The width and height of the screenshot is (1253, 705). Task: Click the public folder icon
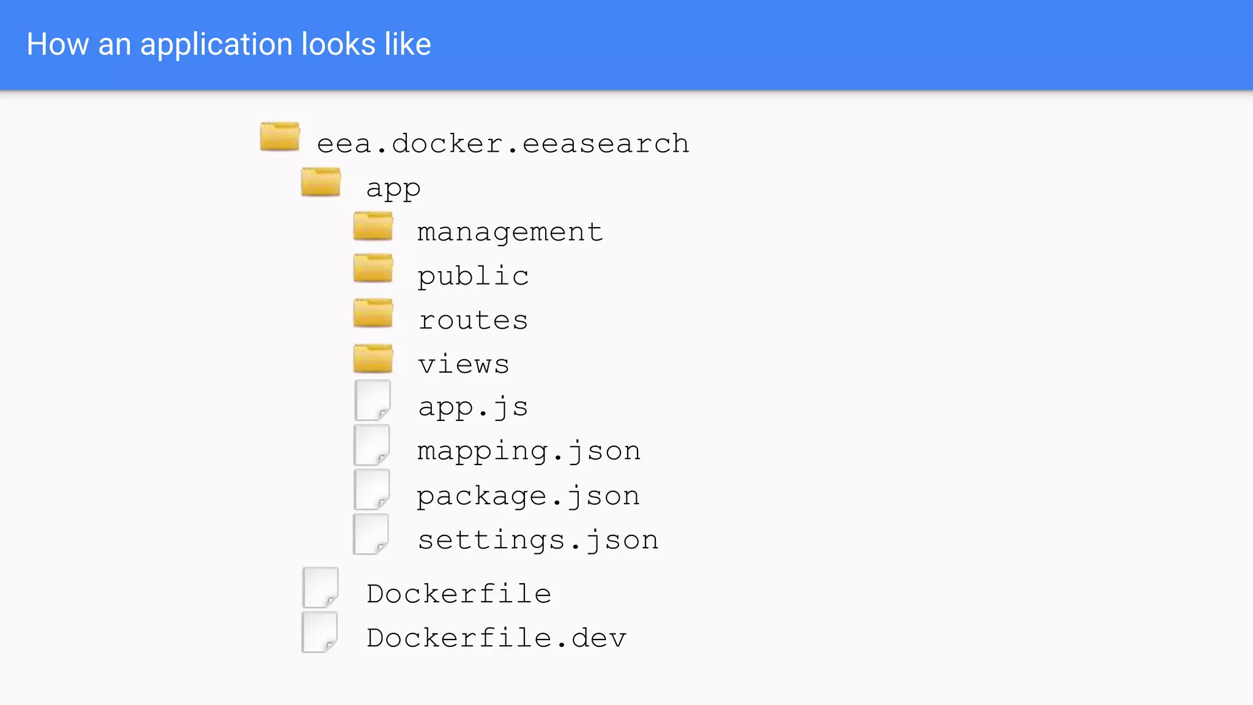tap(373, 268)
